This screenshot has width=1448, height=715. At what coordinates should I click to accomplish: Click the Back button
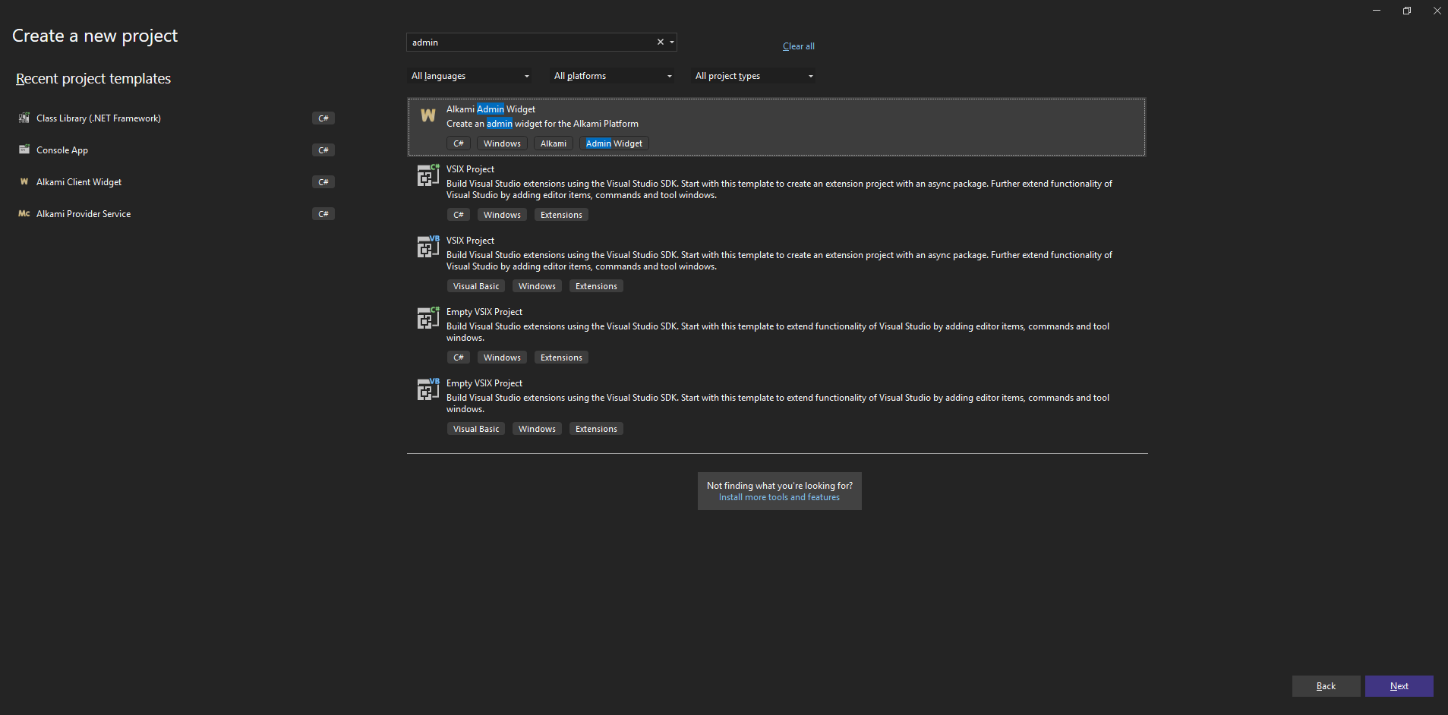click(1326, 686)
